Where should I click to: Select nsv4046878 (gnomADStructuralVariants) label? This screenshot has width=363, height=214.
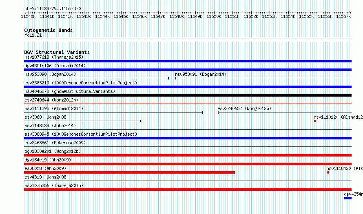[x=70, y=91]
